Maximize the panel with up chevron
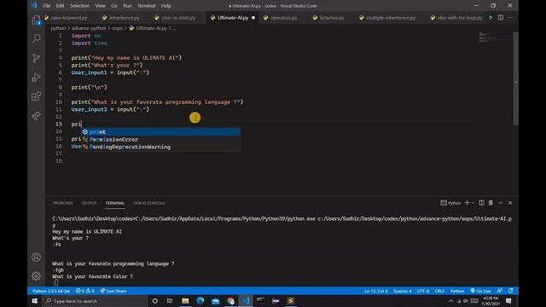Viewport: 546px width, 307px height. [x=501, y=203]
